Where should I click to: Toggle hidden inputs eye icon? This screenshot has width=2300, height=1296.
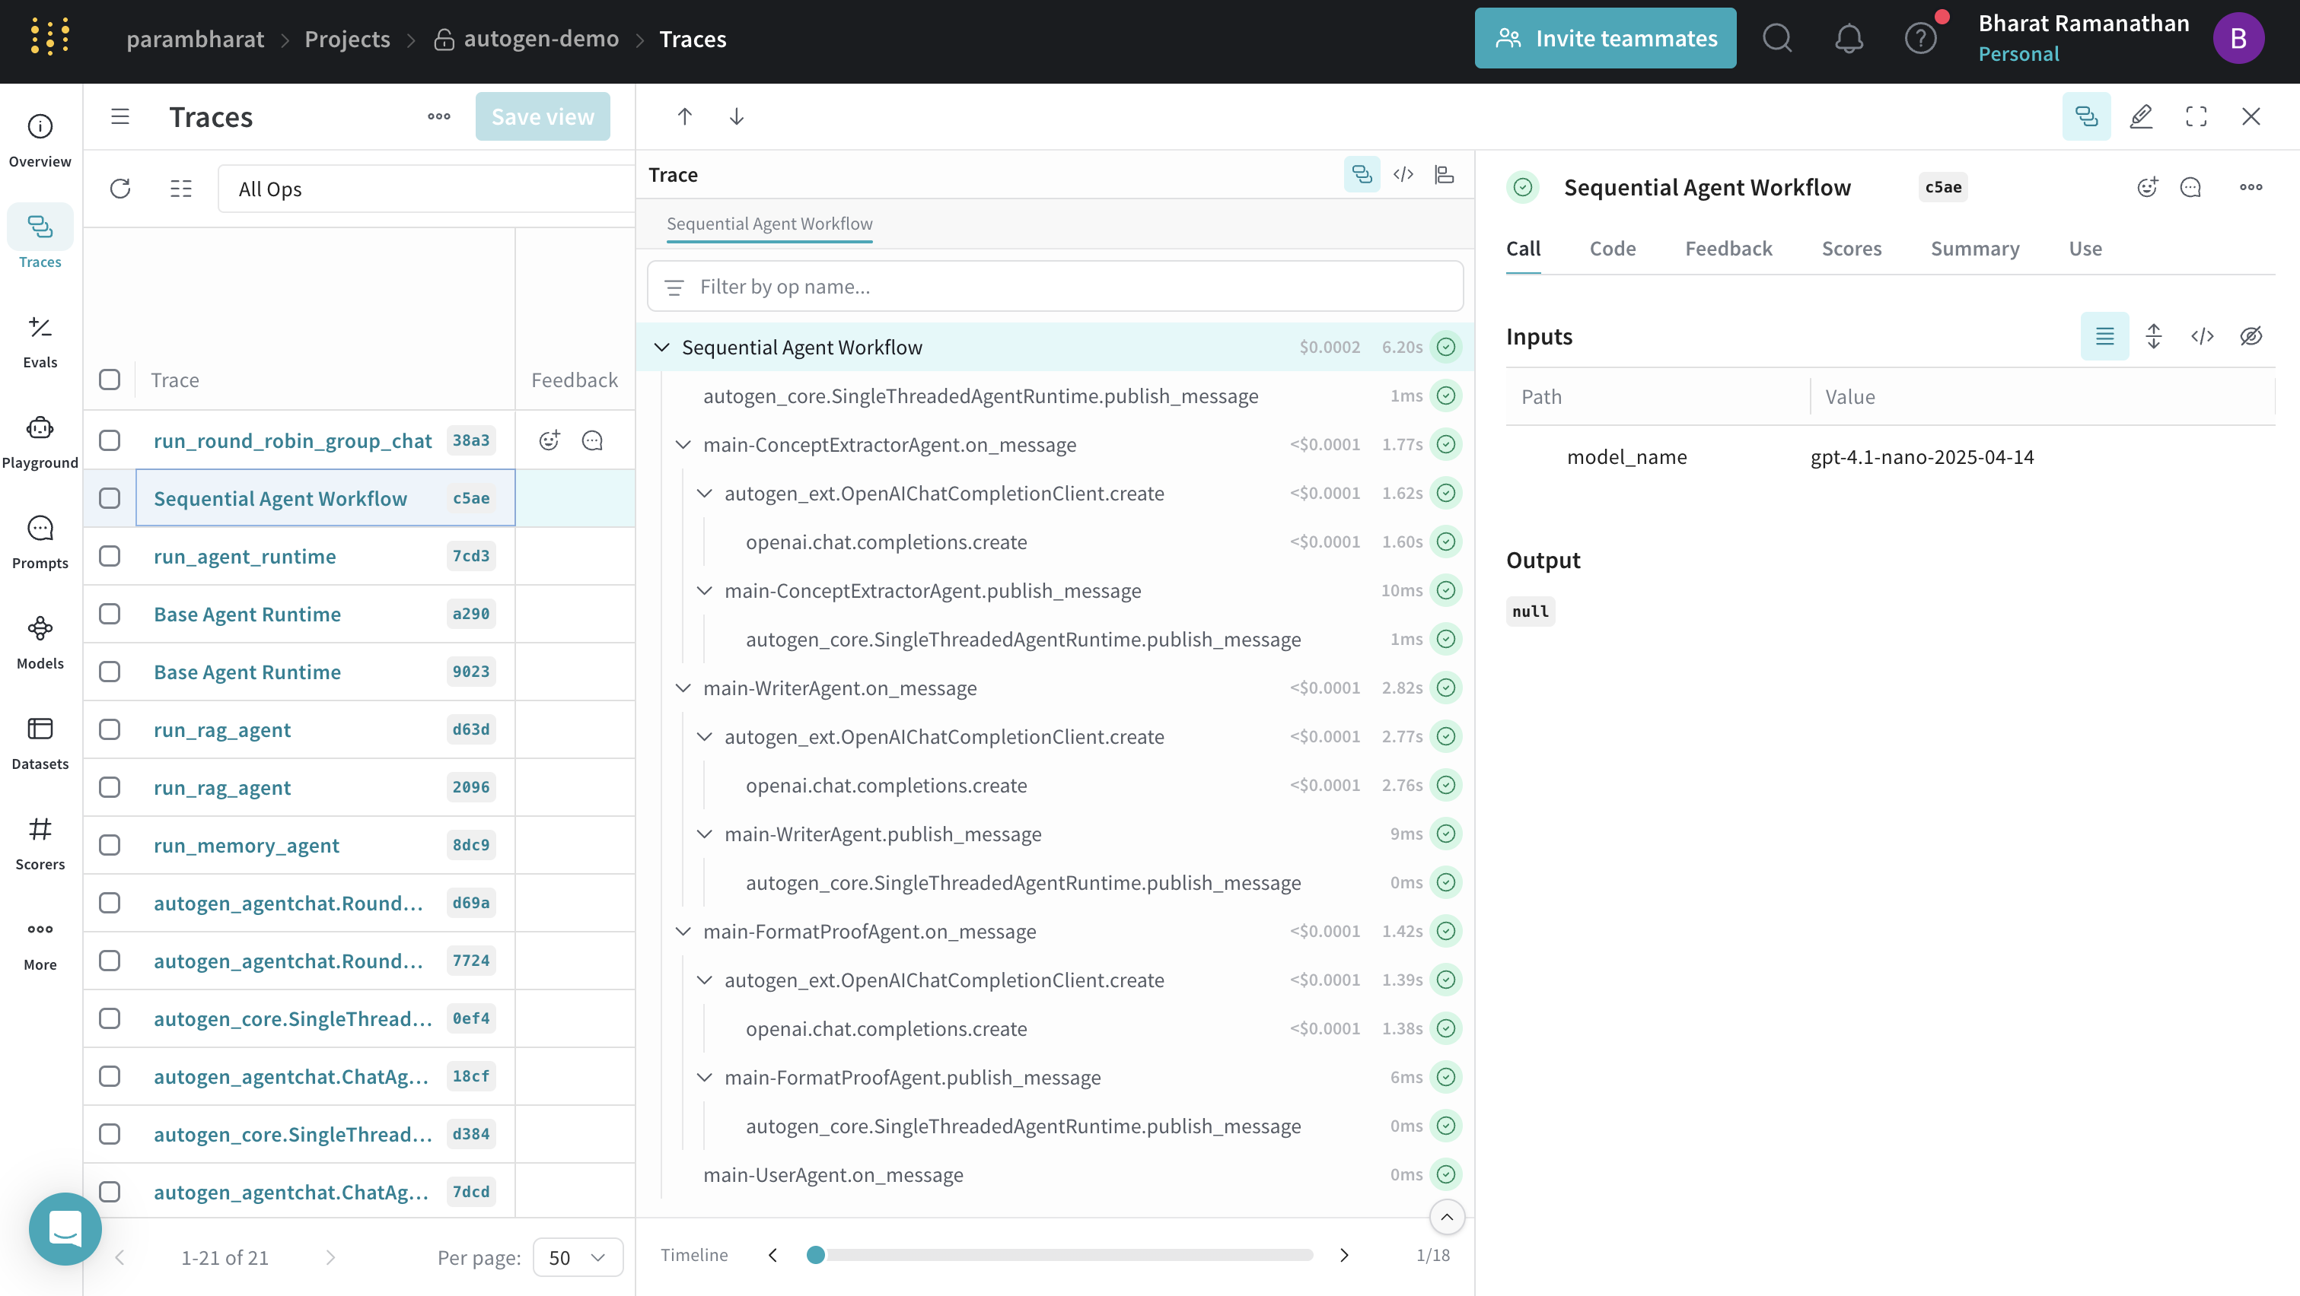[2250, 336]
